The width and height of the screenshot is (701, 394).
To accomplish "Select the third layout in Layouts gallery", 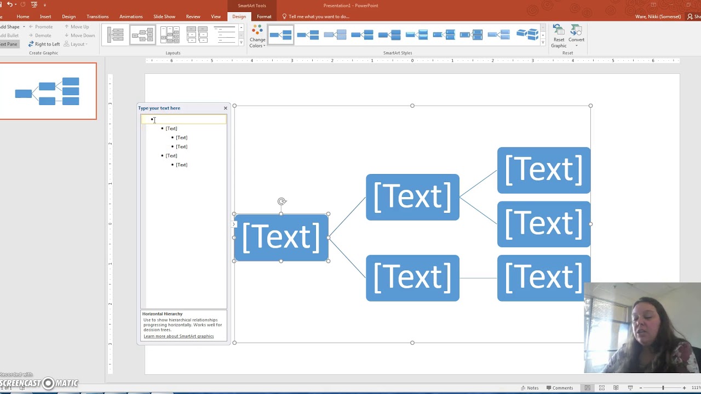I will point(170,36).
